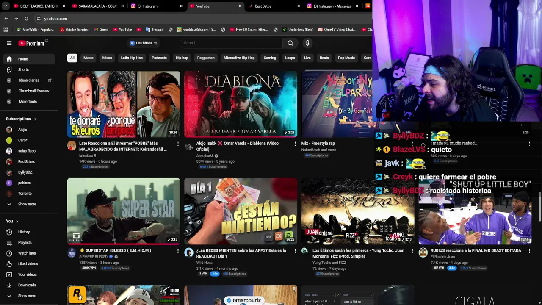Screen dimensions: 542x305
Task: Open options menu for RUBIUS reacciona video
Action: 529,251
